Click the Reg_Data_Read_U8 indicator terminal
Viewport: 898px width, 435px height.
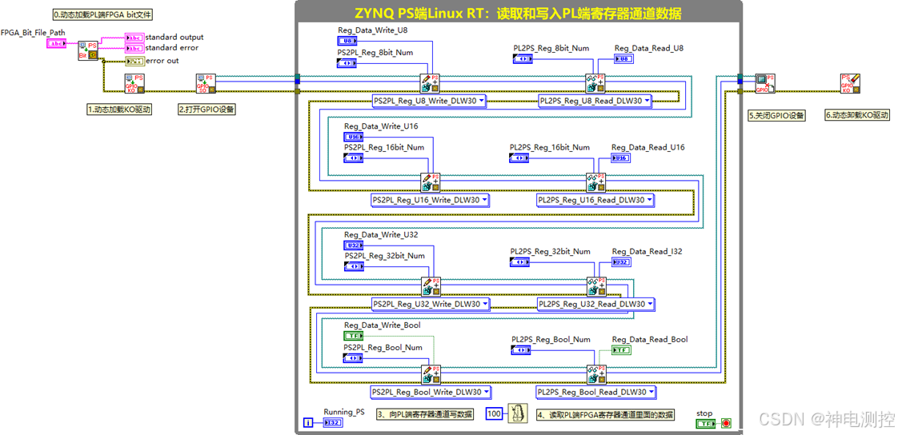[623, 58]
